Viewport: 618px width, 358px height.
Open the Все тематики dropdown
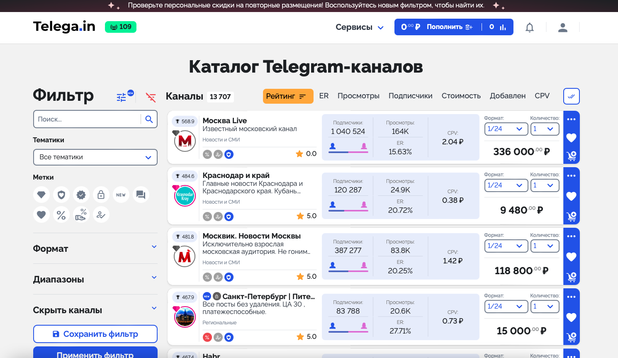tap(95, 157)
